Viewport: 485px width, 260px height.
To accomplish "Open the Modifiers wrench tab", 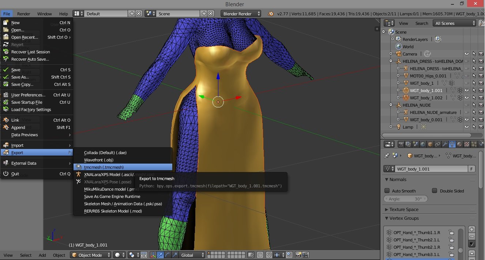I will click(x=445, y=144).
